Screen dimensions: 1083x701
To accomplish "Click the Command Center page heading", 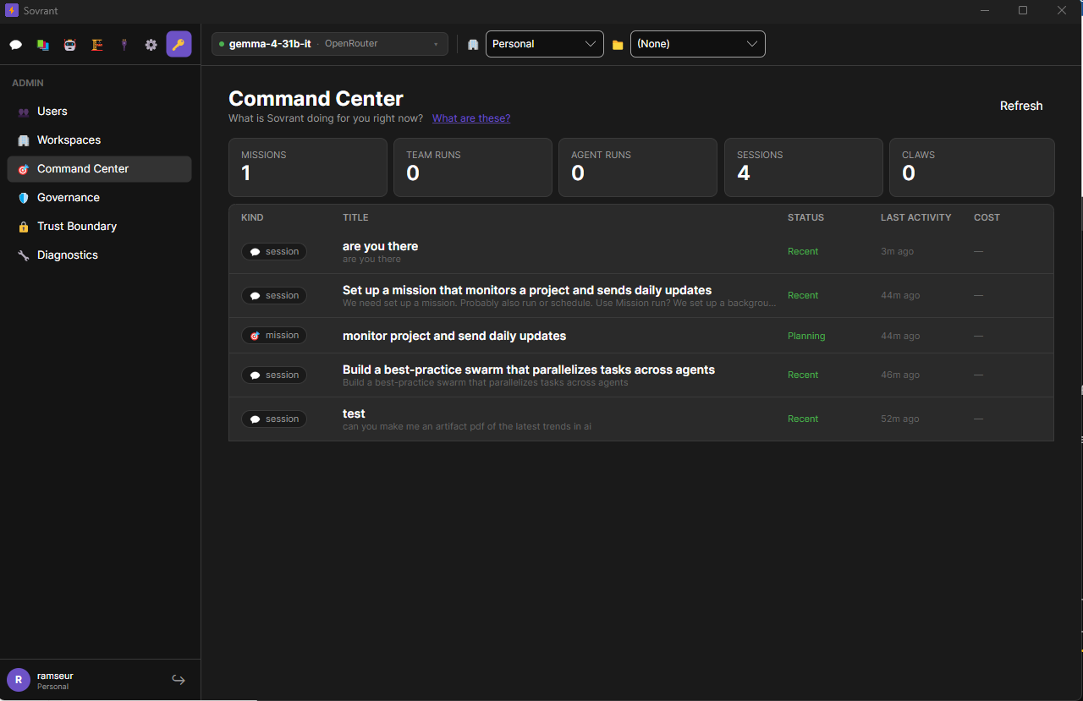I will [316, 98].
